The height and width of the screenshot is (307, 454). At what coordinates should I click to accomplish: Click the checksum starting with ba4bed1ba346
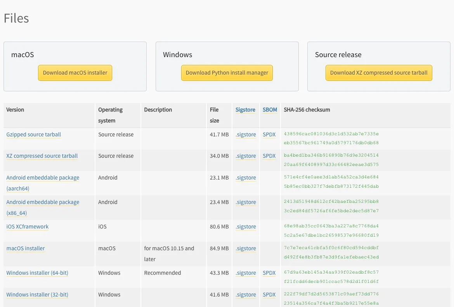pyautogui.click(x=331, y=160)
